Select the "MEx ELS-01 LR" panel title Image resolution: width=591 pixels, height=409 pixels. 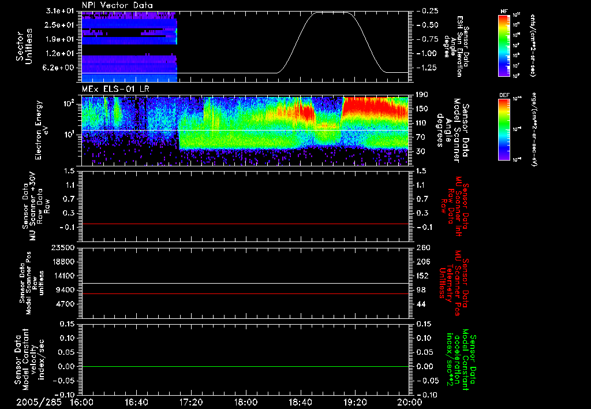[115, 89]
